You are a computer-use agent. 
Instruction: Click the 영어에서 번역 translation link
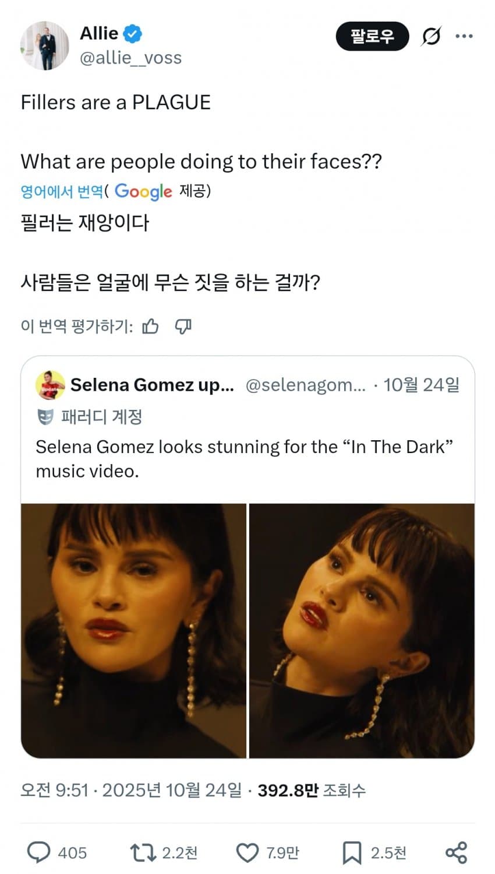(61, 191)
